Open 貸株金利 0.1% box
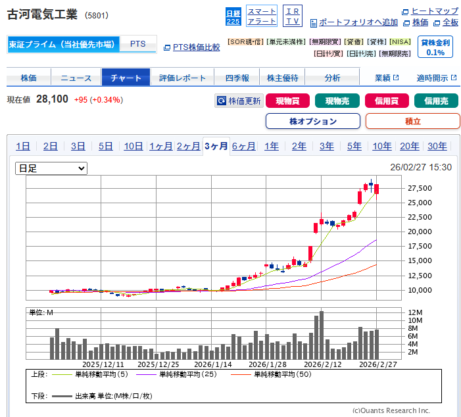 (x=435, y=47)
